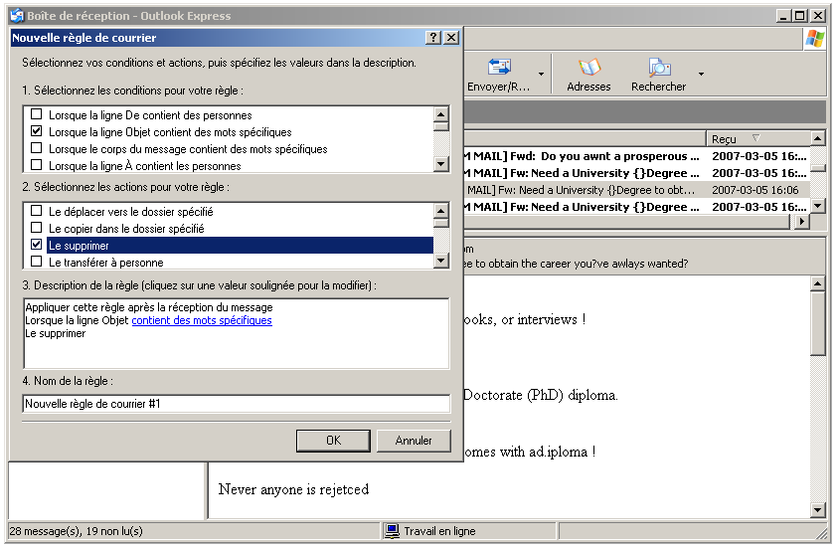The height and width of the screenshot is (549, 838).
Task: Click the Envoyer/Recevoir toolbar icon
Action: pyautogui.click(x=499, y=67)
